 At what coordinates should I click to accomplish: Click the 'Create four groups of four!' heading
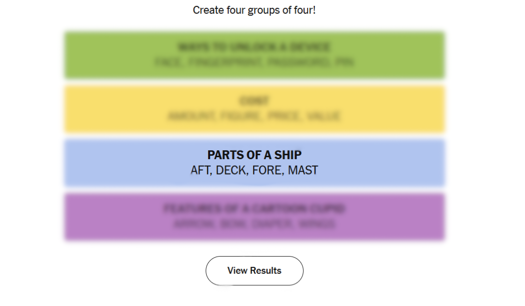[x=254, y=10]
